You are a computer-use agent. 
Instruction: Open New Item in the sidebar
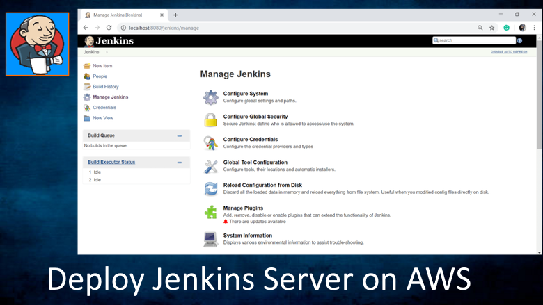(102, 65)
